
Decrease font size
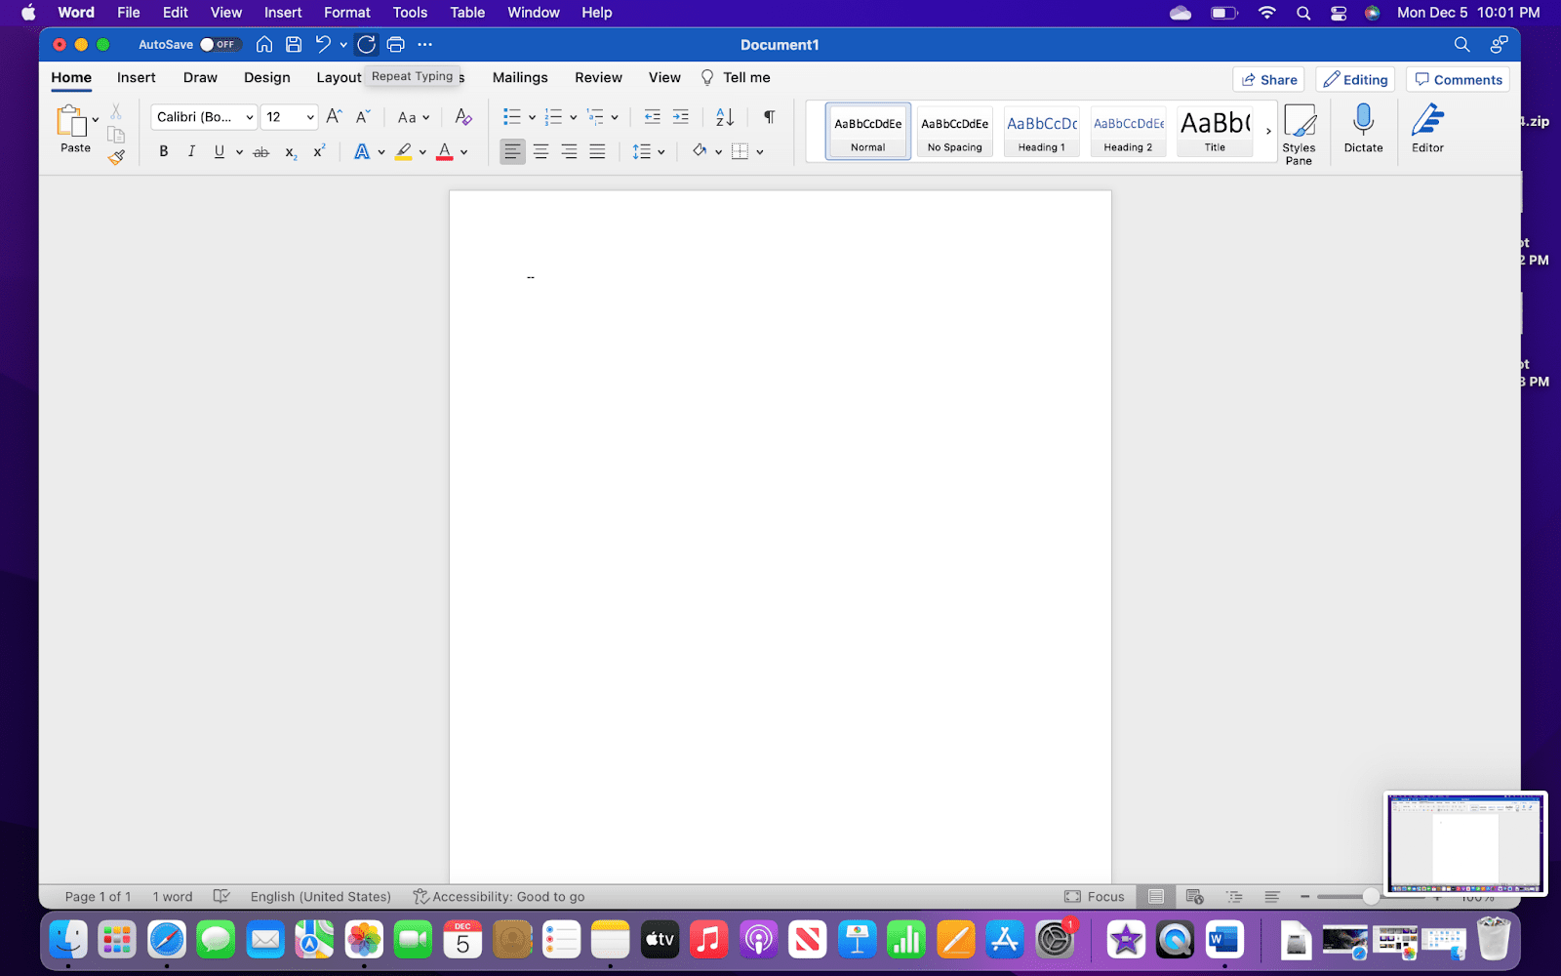pos(363,116)
